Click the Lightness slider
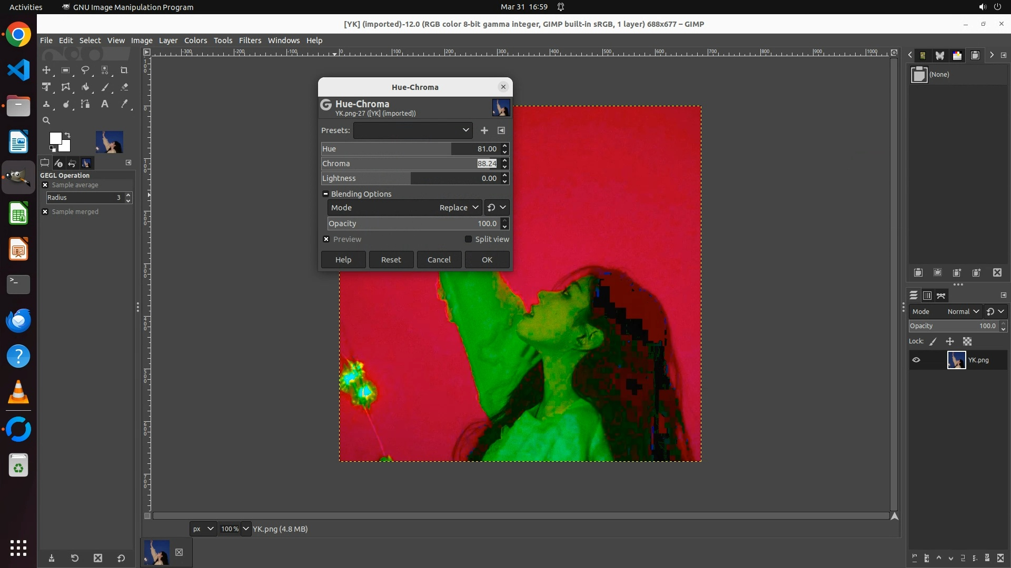This screenshot has width=1011, height=568. (x=411, y=178)
